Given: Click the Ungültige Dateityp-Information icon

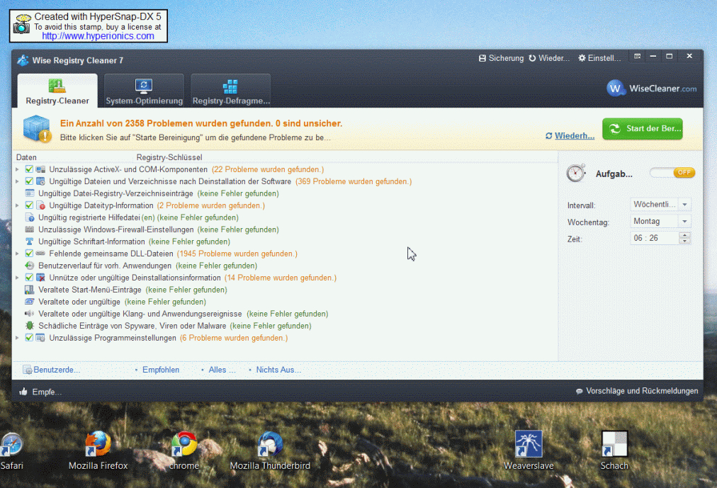Looking at the screenshot, I should [x=40, y=205].
